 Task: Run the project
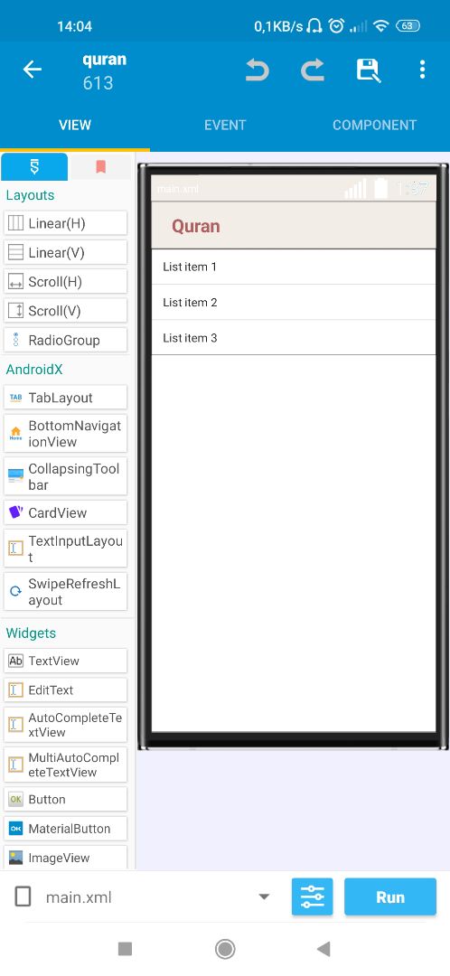point(390,897)
